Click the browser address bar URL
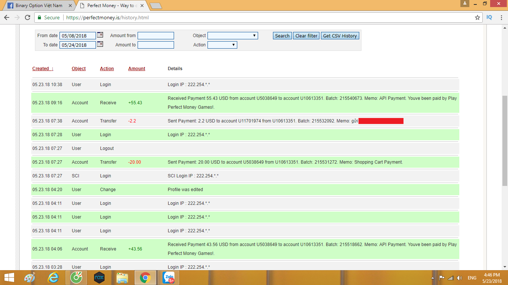Screen dimensions: 508x285 click(107, 17)
